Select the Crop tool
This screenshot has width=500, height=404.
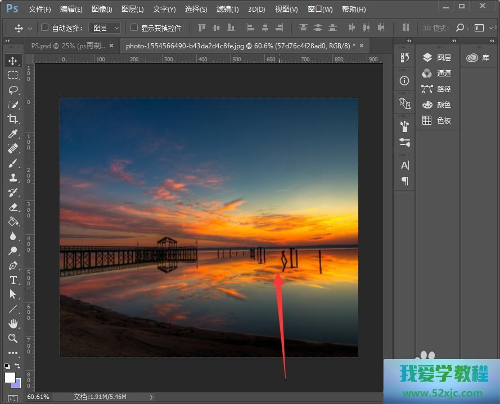click(13, 119)
